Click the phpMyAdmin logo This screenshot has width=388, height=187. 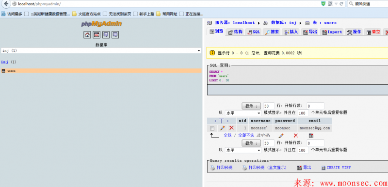[x=101, y=24]
